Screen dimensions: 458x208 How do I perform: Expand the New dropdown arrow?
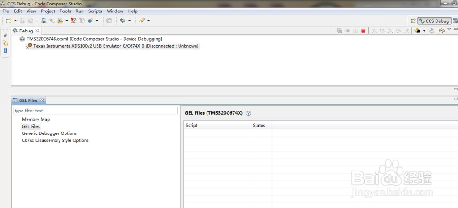click(x=16, y=21)
